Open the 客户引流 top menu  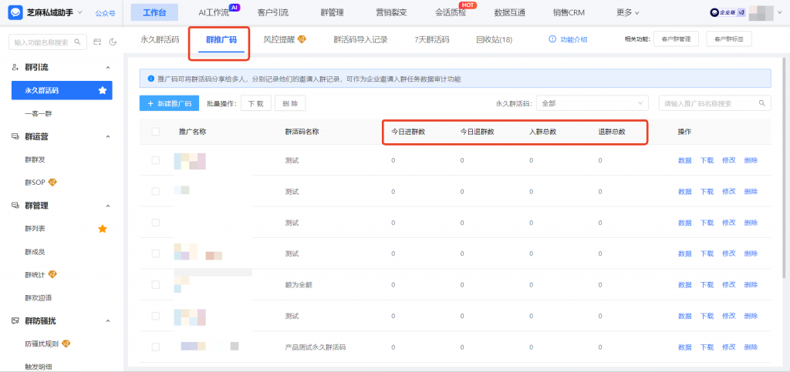[x=272, y=12]
